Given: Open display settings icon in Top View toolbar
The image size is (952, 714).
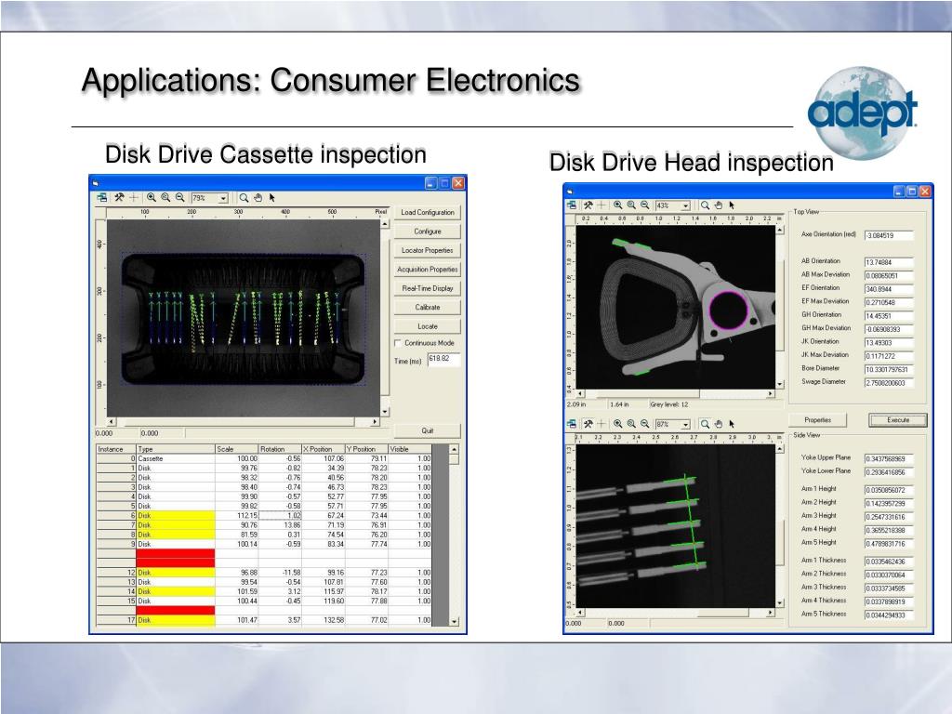Looking at the screenshot, I should click(x=572, y=205).
